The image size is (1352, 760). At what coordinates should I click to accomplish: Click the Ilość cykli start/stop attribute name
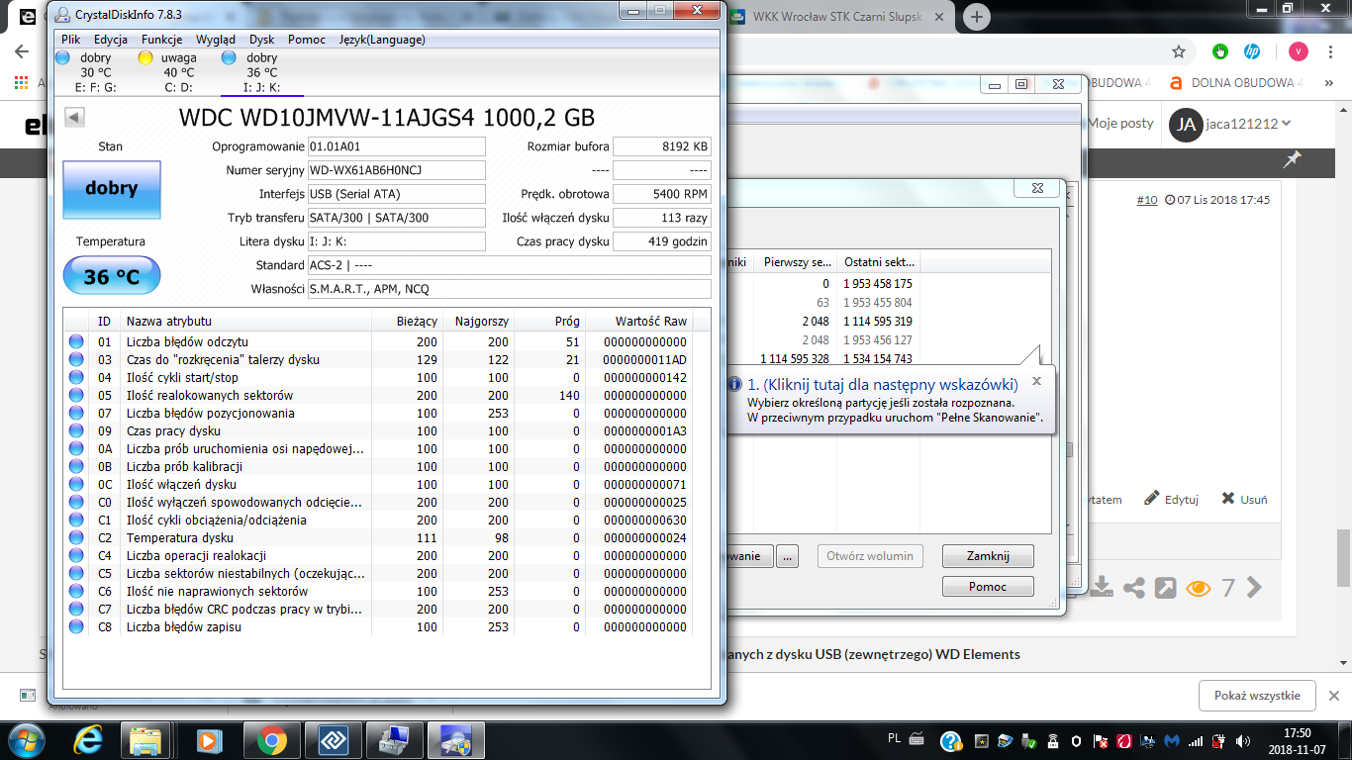click(182, 377)
